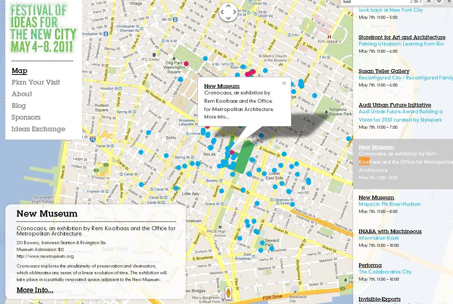
Task: Click More Info in the bottom-left panel
Action: coord(35,290)
